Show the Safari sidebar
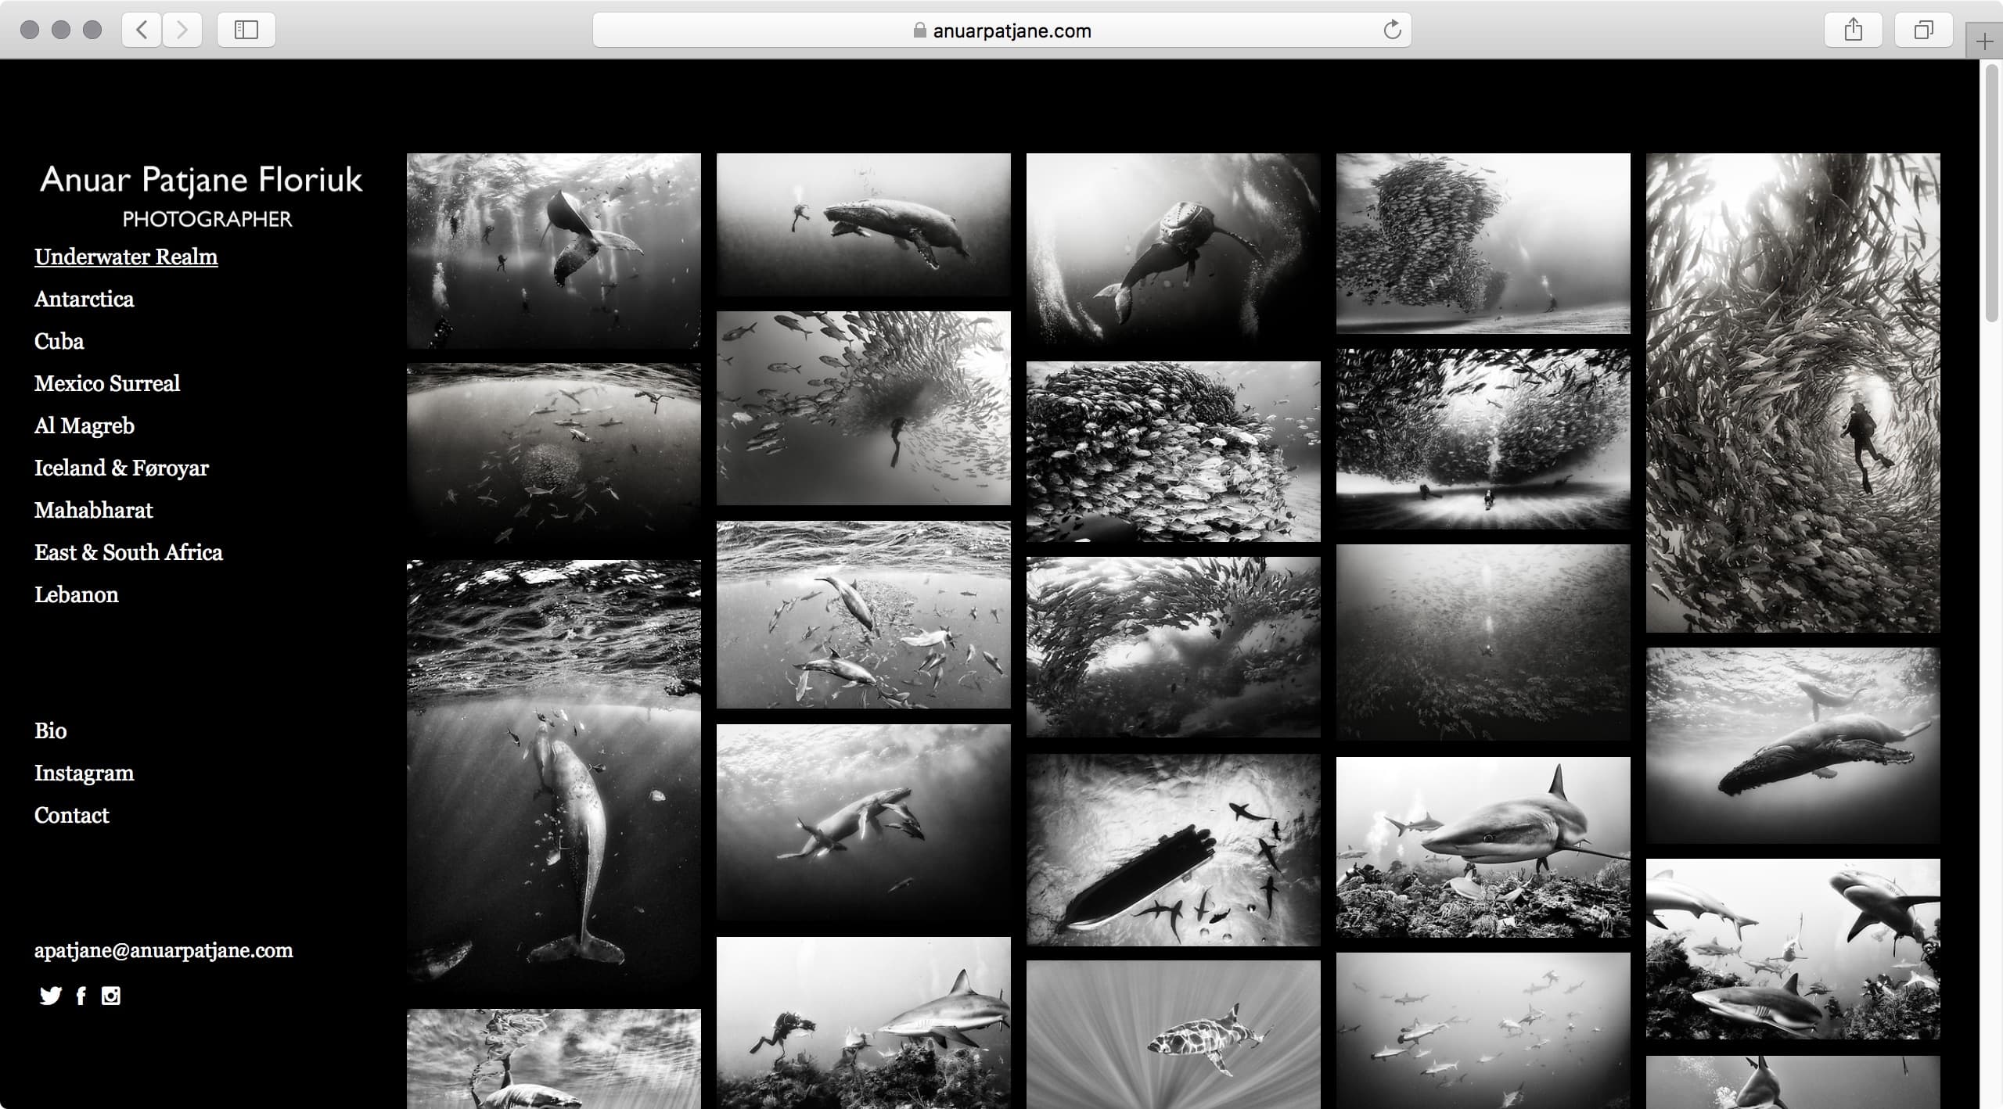 pos(246,30)
